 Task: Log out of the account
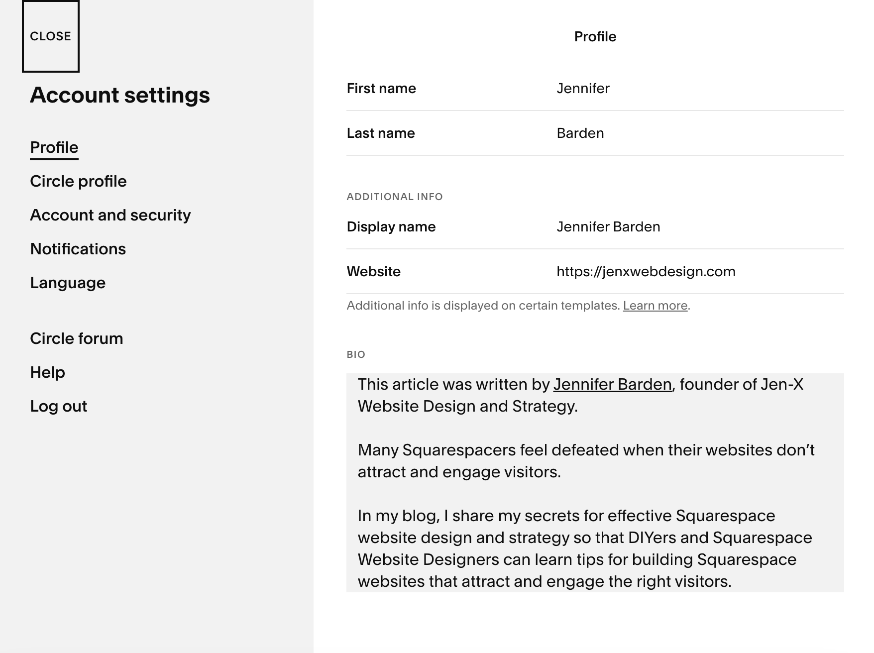click(58, 406)
